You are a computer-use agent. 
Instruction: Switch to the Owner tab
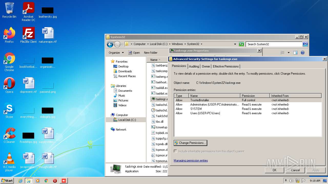[x=206, y=66]
